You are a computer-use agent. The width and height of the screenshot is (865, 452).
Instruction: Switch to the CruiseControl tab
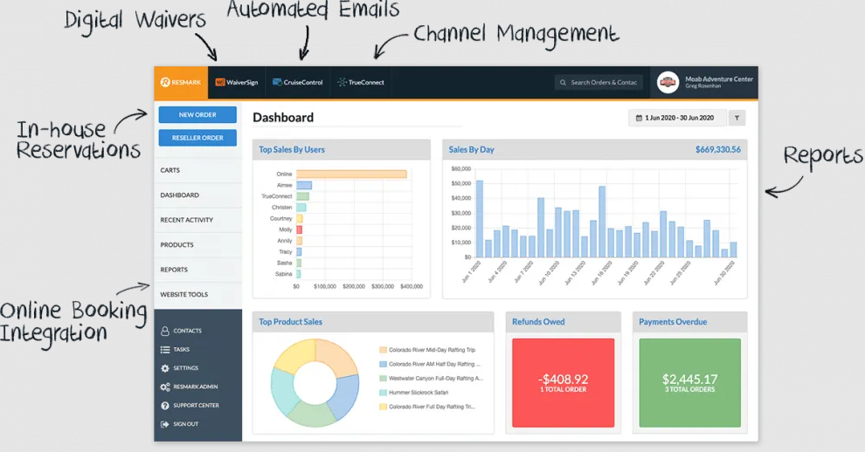click(x=297, y=82)
